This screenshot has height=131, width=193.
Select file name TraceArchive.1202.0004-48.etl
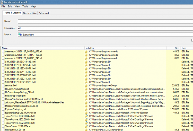pos(20,116)
